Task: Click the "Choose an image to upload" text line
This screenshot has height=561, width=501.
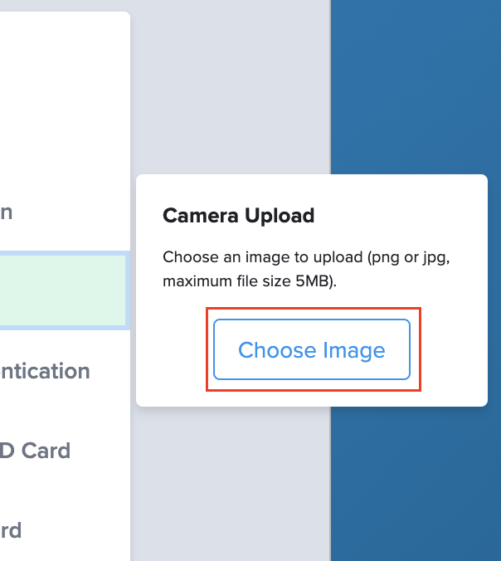Action: coord(305,256)
